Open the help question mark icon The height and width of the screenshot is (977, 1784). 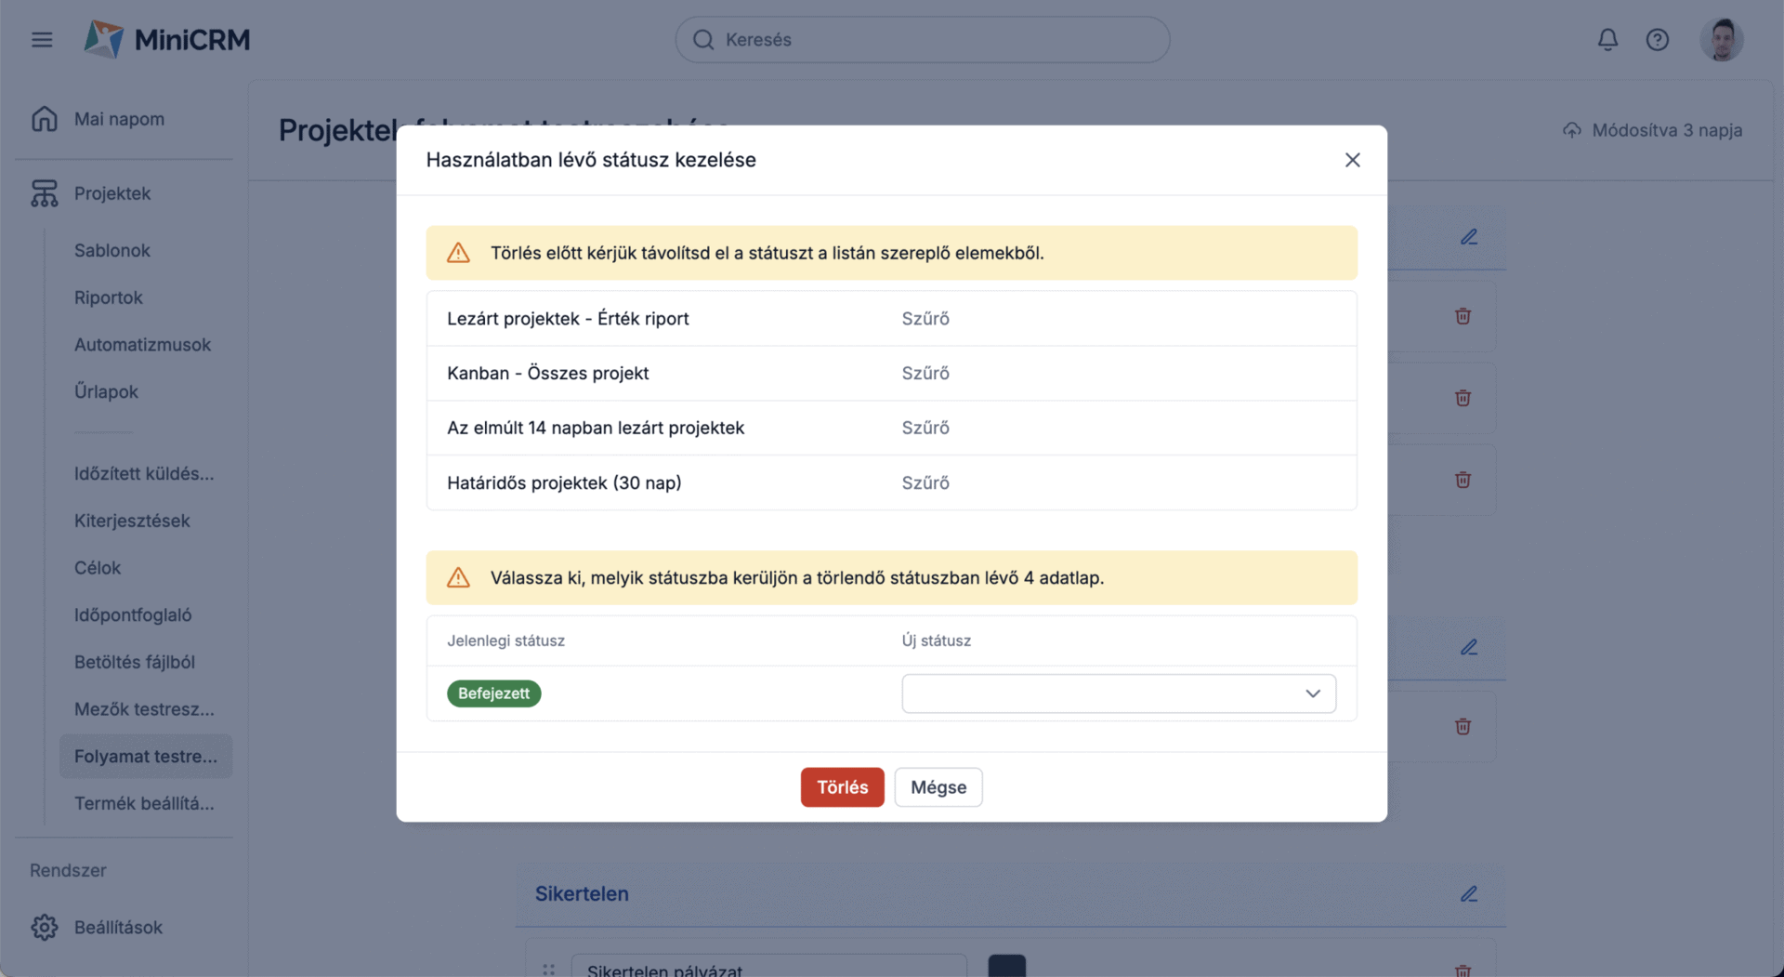click(x=1657, y=40)
